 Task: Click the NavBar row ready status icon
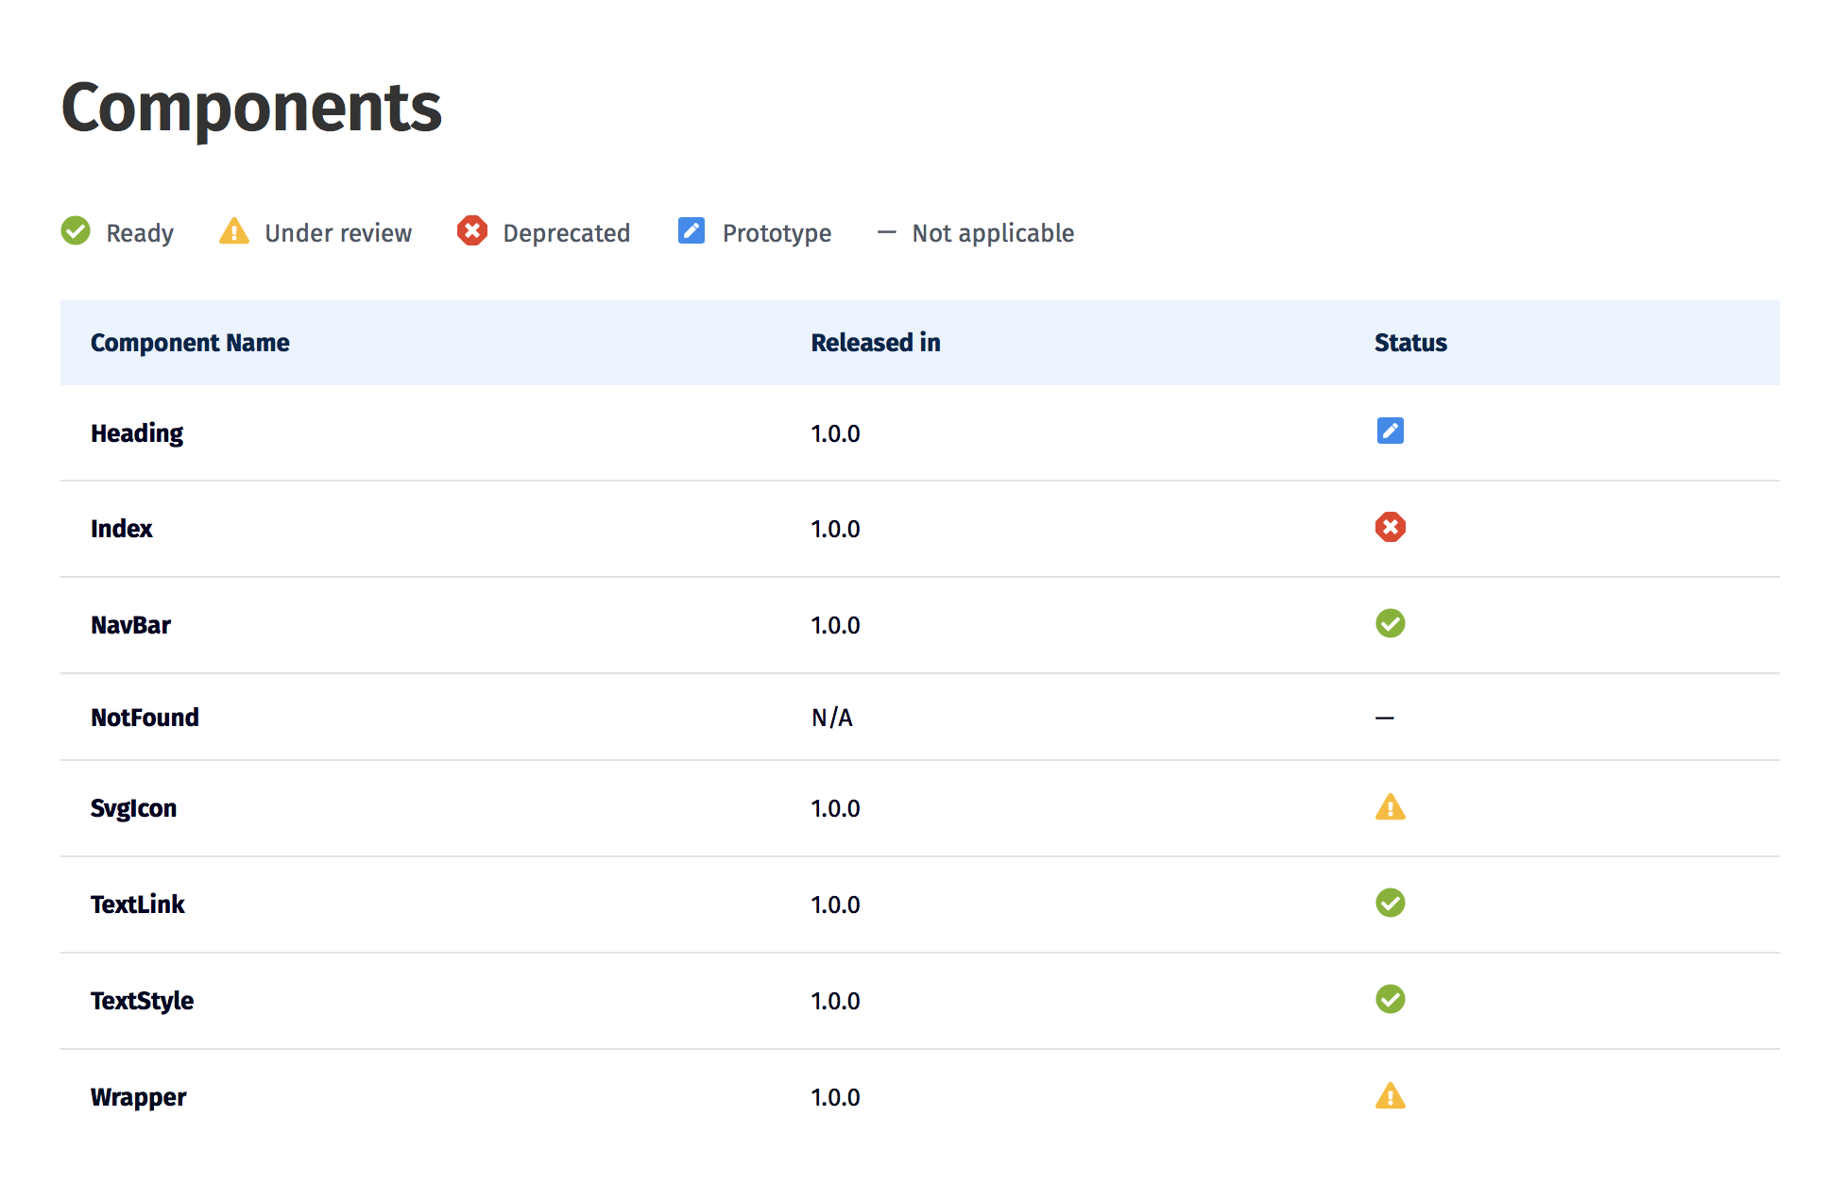[1390, 623]
